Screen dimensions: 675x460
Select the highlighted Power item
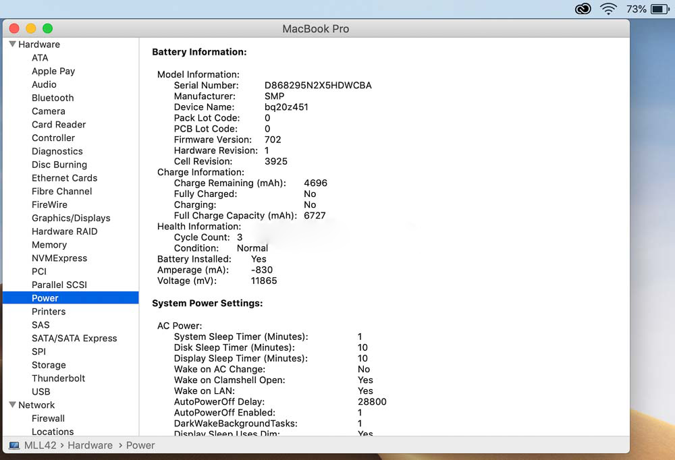(71, 297)
